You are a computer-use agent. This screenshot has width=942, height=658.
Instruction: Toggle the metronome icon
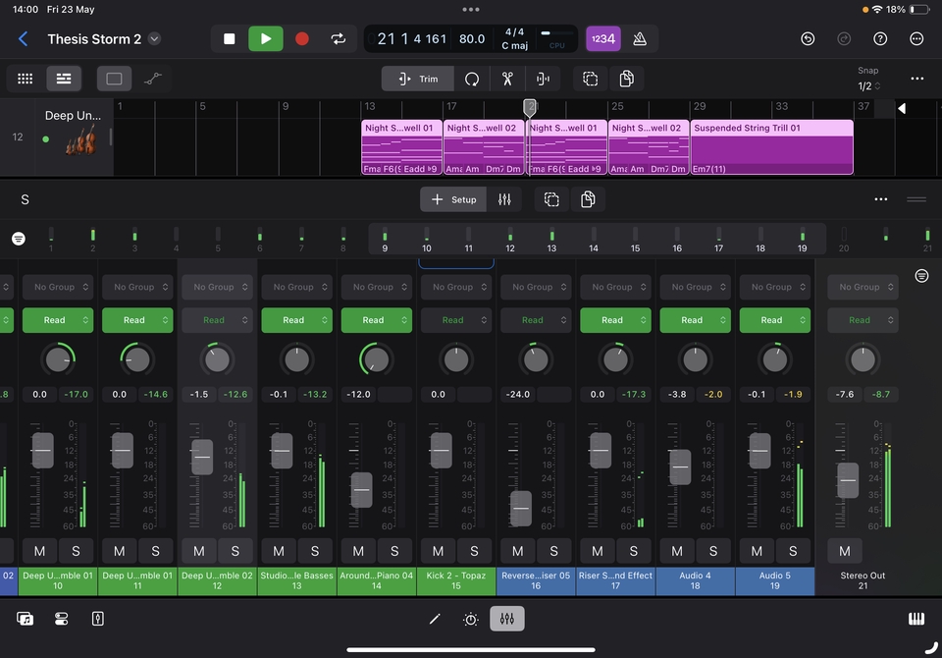[640, 39]
